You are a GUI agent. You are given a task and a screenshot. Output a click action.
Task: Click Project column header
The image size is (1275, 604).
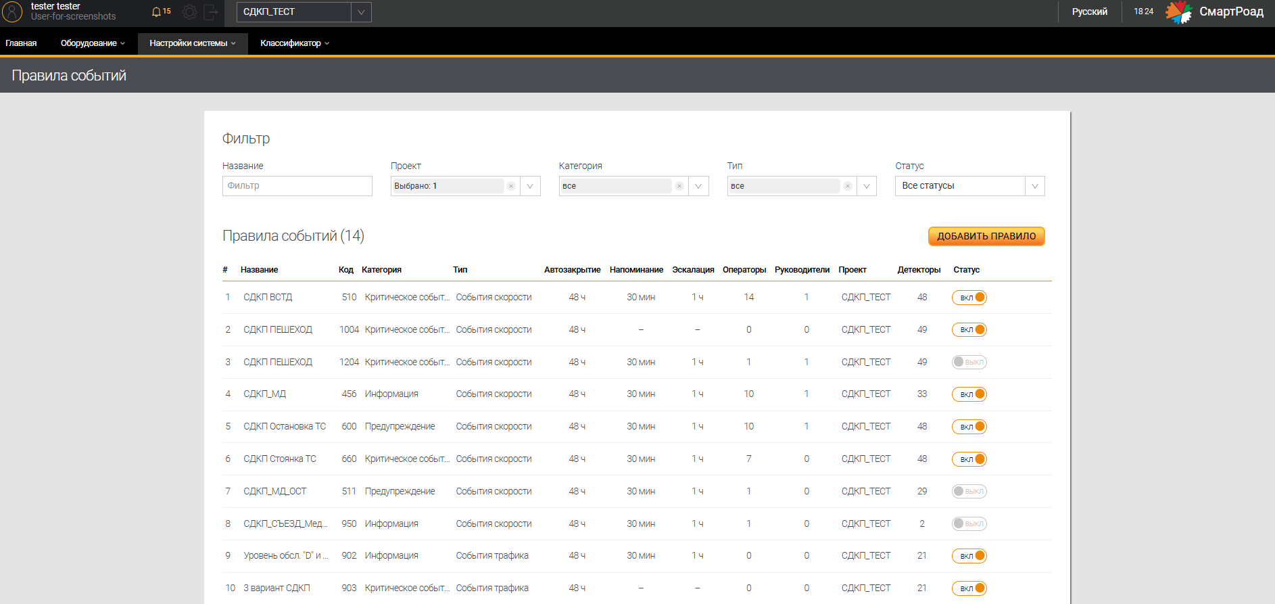(852, 270)
